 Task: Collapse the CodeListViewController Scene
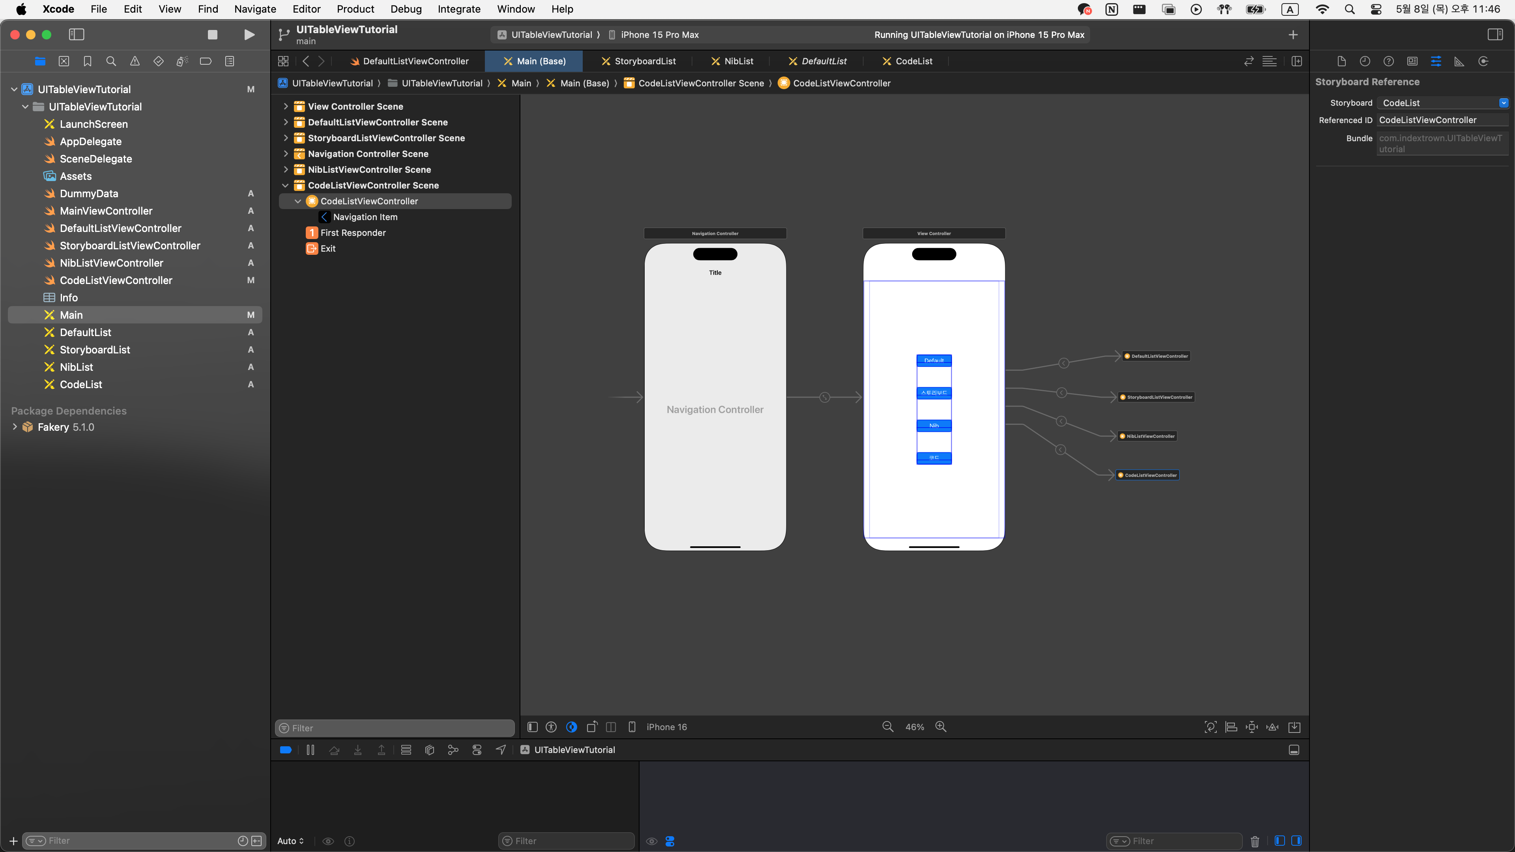click(286, 185)
